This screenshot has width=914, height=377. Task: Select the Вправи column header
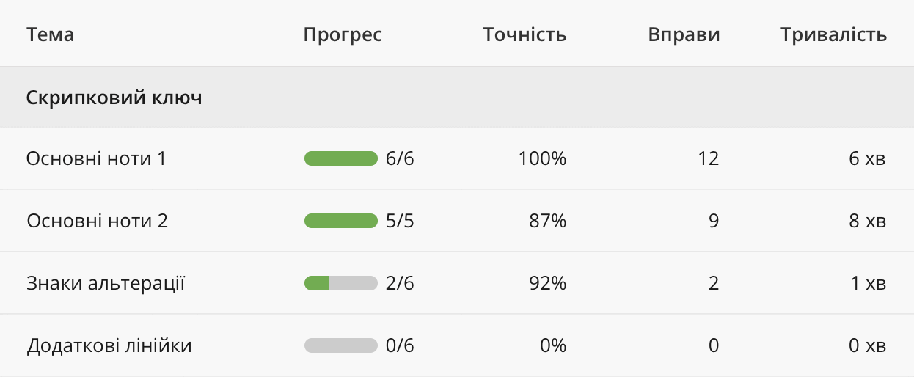684,34
